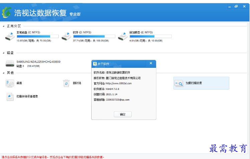Click the official website http://www.0592xl.com text

[119, 84]
